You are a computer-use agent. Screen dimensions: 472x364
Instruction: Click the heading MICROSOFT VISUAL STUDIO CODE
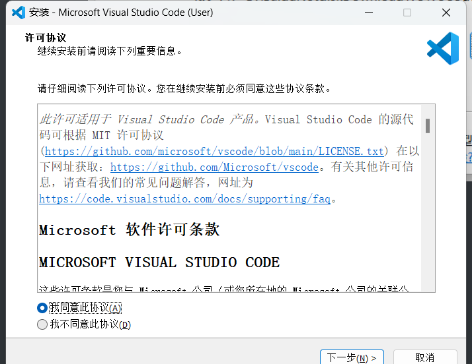pyautogui.click(x=159, y=262)
